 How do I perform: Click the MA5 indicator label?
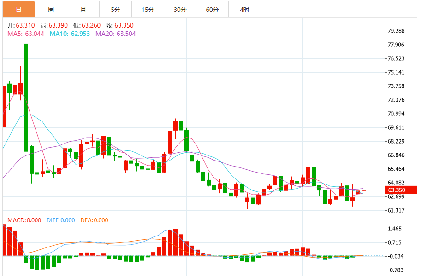(x=25, y=34)
